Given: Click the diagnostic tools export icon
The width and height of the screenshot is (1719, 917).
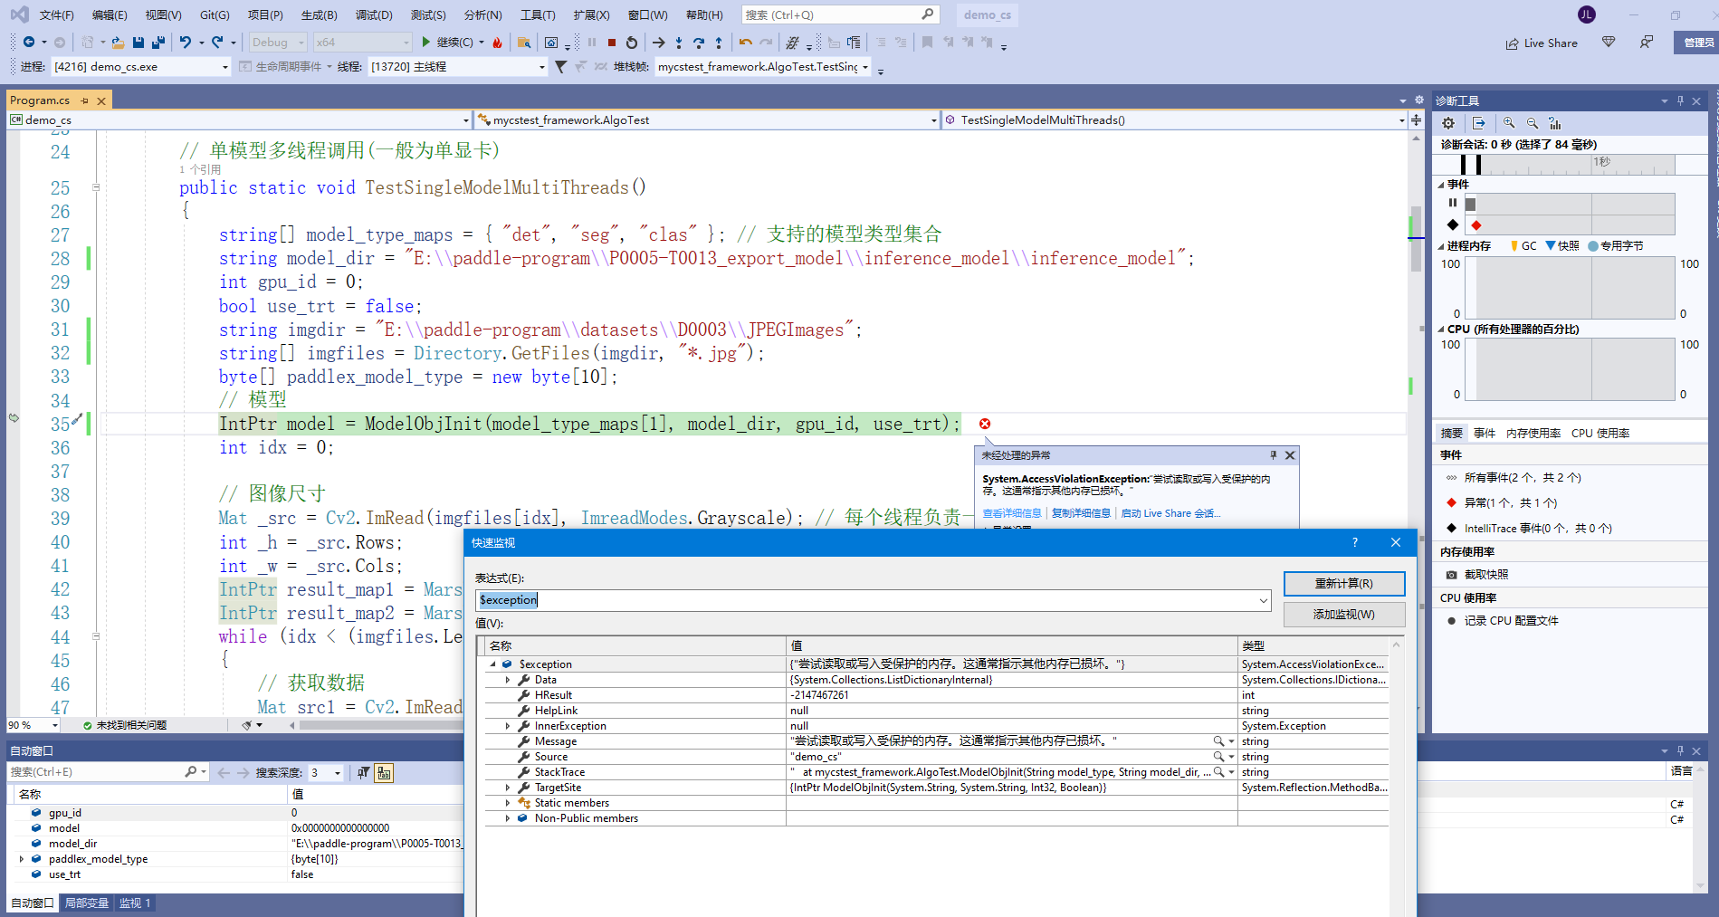Looking at the screenshot, I should [1479, 123].
